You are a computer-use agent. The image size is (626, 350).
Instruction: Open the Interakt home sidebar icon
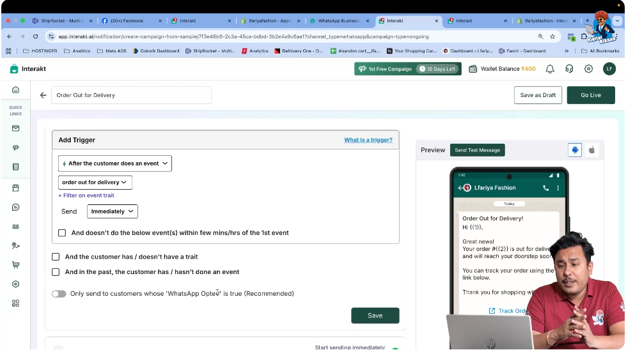click(x=15, y=89)
